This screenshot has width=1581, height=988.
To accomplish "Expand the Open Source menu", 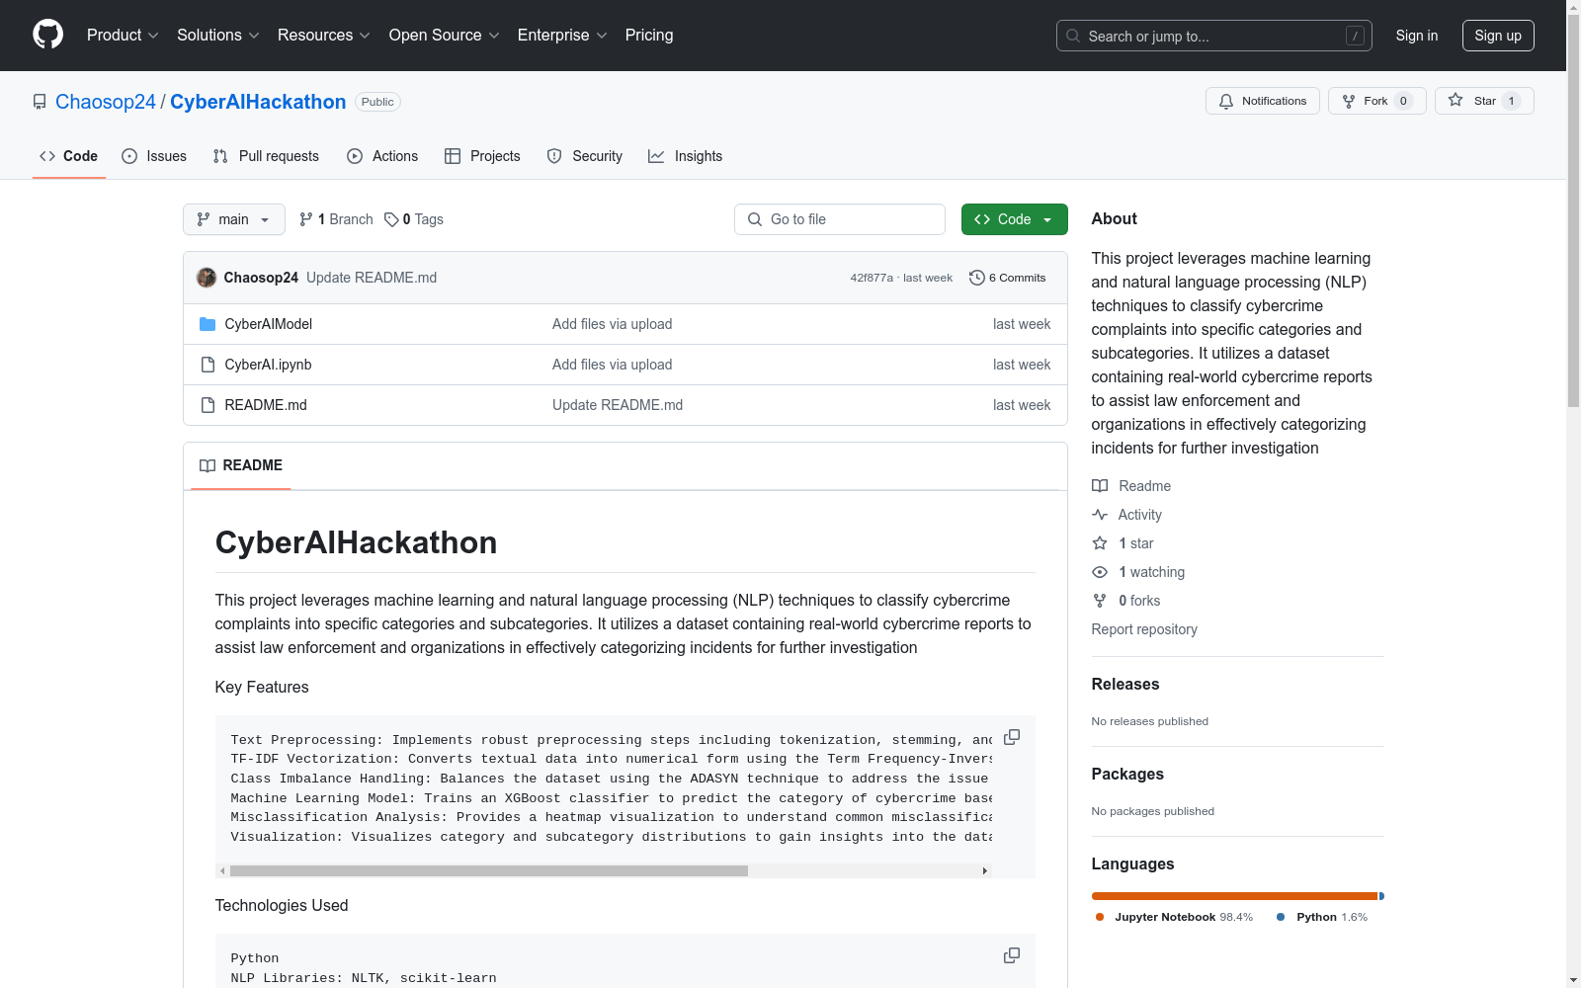I will click(445, 35).
